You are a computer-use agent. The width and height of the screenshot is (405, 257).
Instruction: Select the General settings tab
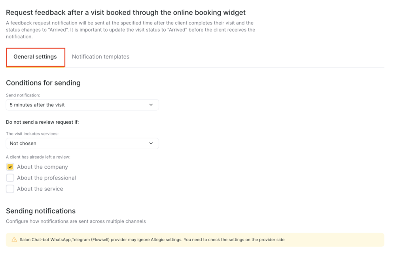[x=35, y=57]
